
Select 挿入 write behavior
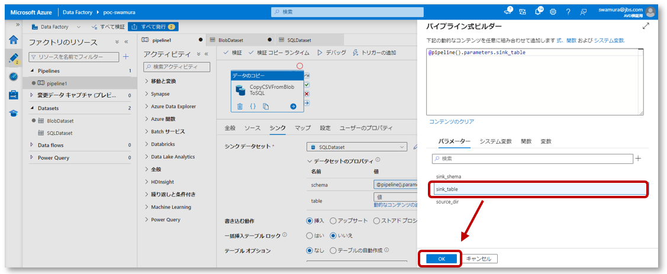[310, 221]
